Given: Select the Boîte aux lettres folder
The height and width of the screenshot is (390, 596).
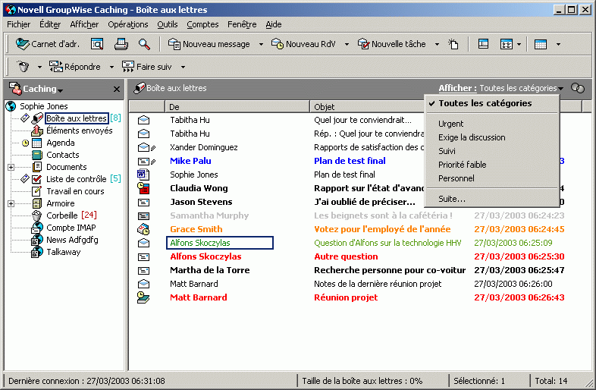Looking at the screenshot, I should 77,118.
